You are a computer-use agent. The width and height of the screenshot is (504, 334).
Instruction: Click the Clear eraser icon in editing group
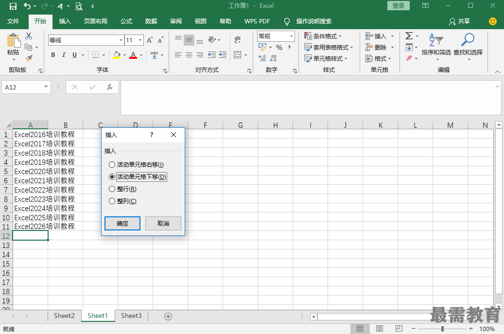pyautogui.click(x=409, y=58)
